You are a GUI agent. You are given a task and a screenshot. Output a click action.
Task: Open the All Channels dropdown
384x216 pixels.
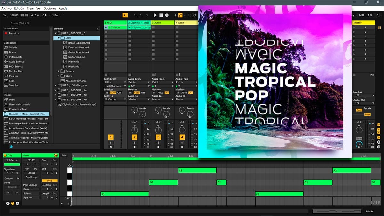[115, 86]
